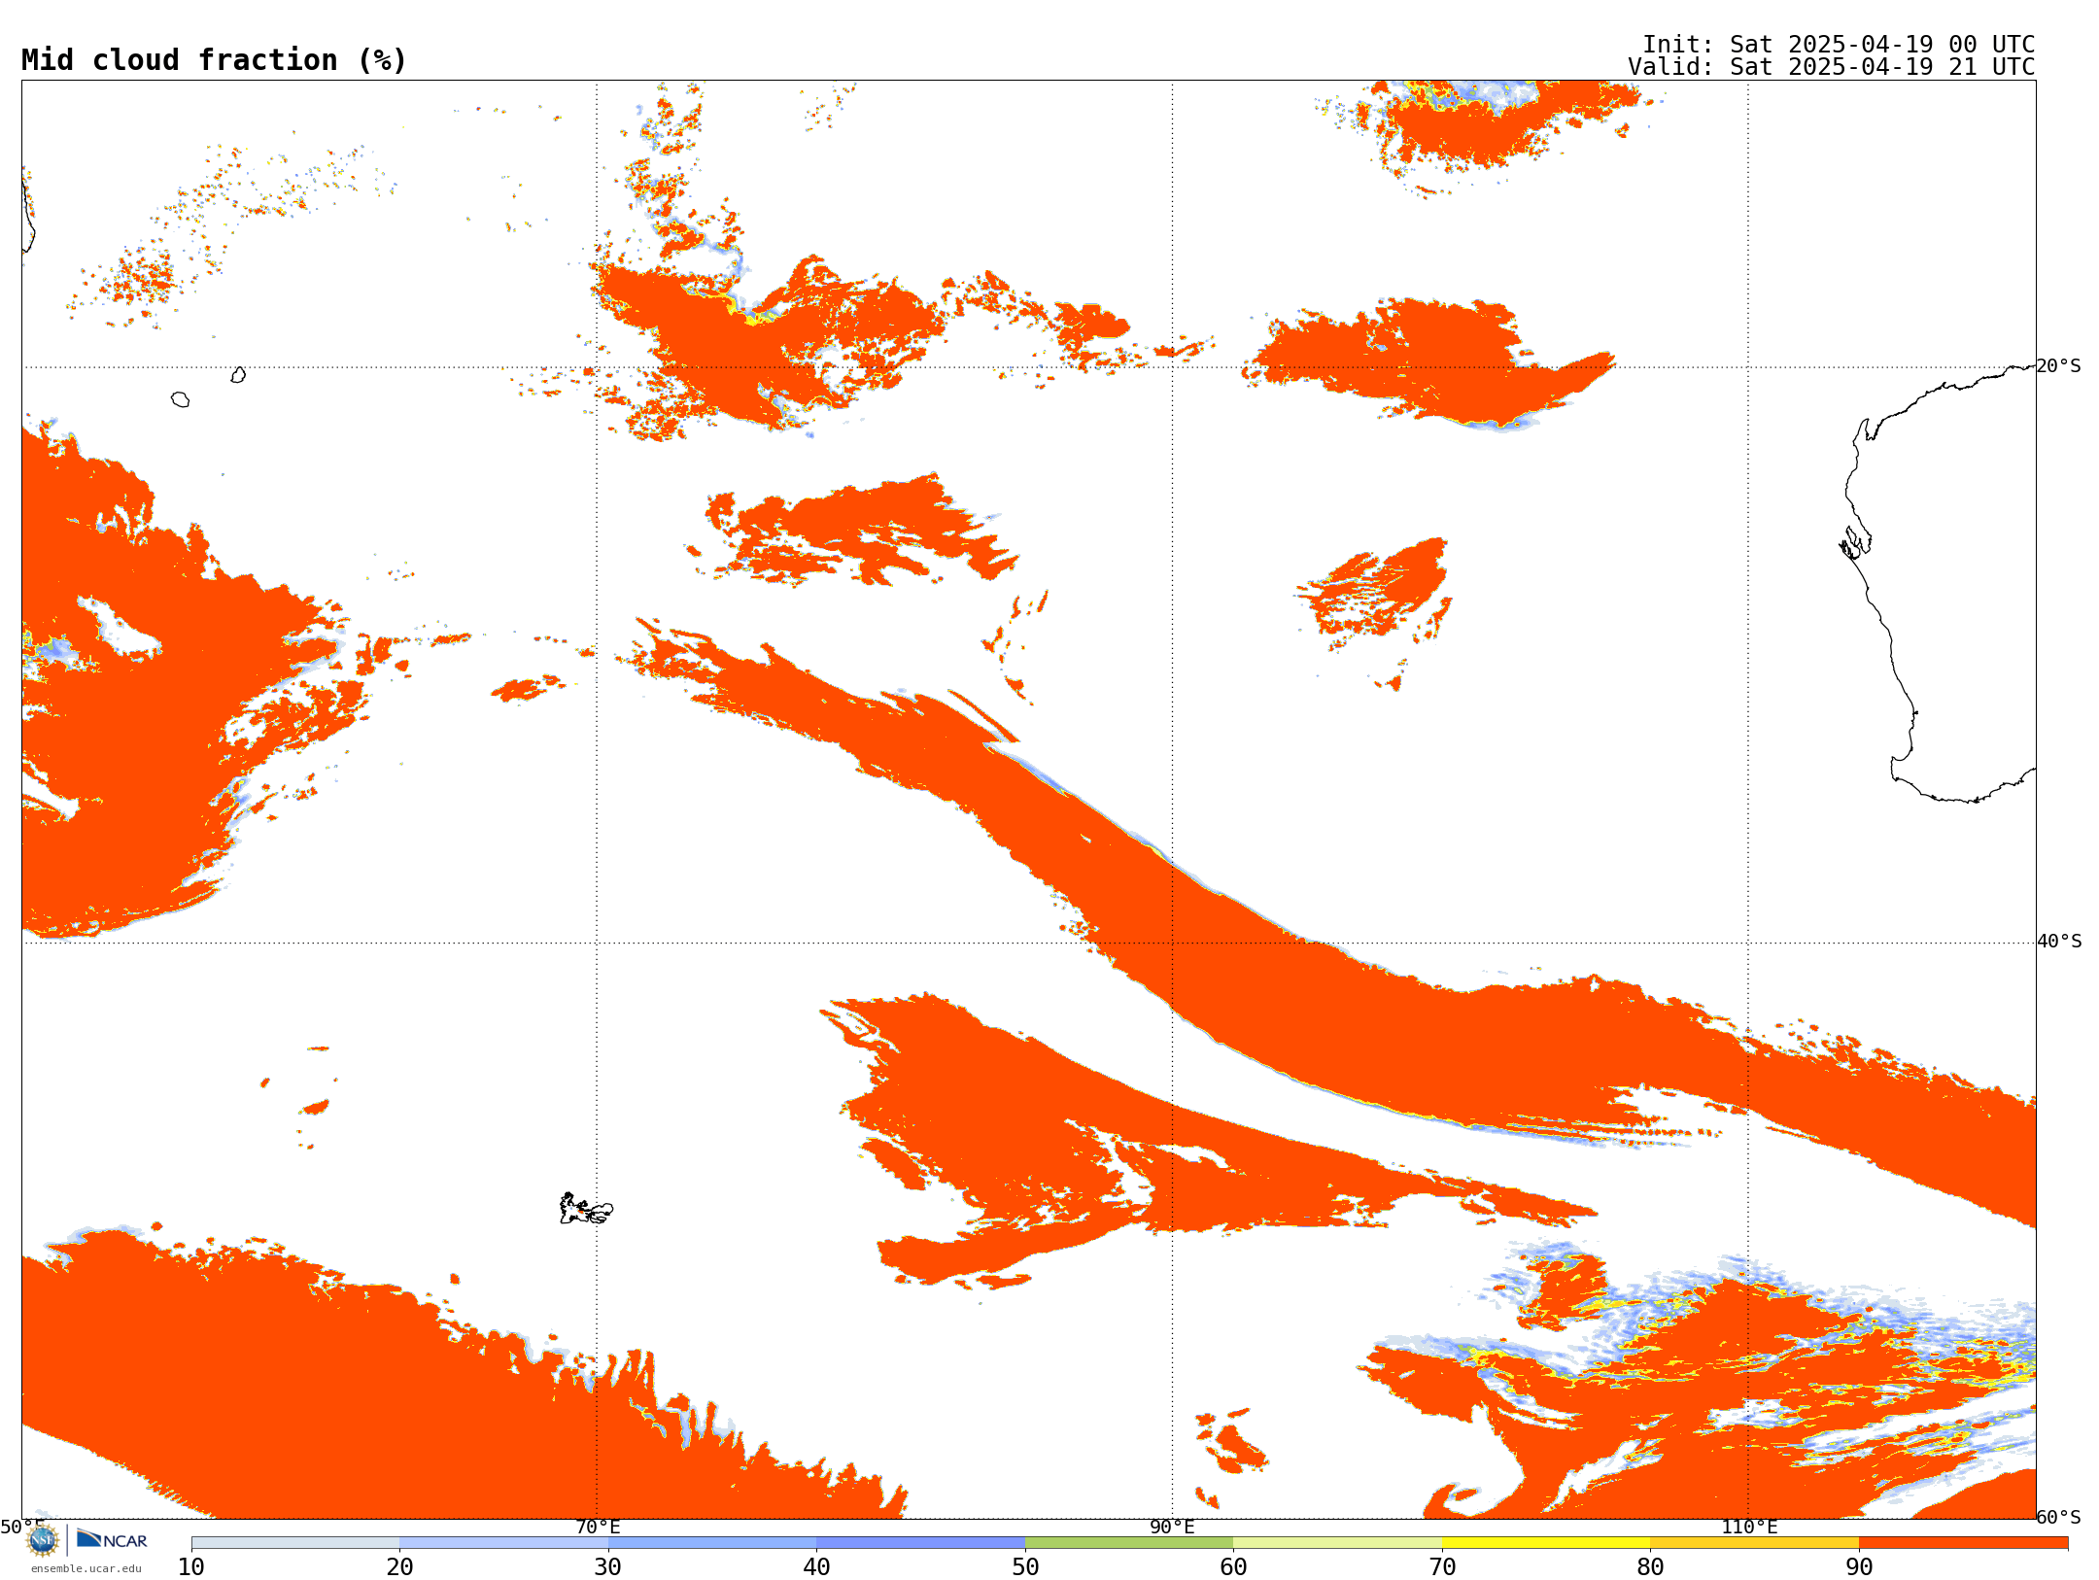2099x1580 pixels.
Task: Click the 20-30 pale blue colorbar segment
Action: (503, 1543)
